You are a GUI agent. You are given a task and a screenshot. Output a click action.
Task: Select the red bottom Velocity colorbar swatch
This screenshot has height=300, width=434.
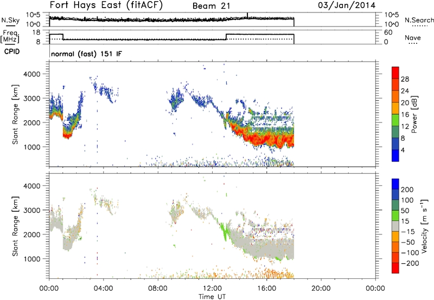tap(395, 268)
